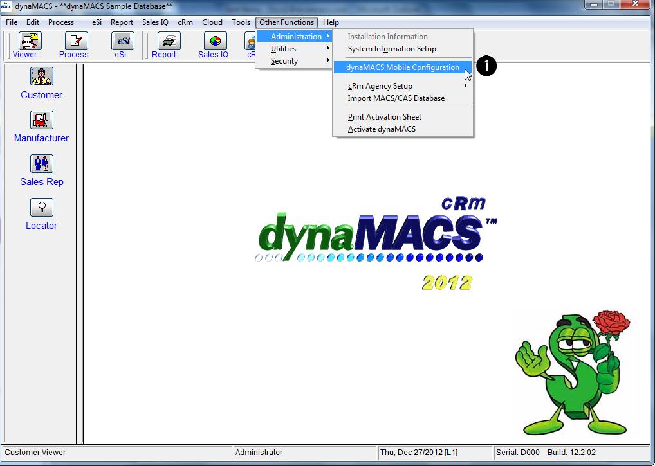Minimize the dynaMACS window
The image size is (655, 466).
click(x=595, y=4)
